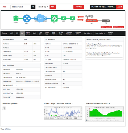This screenshot has height=133, width=128.
Task: Open the Metro Akses tab
Action: coord(28,33)
